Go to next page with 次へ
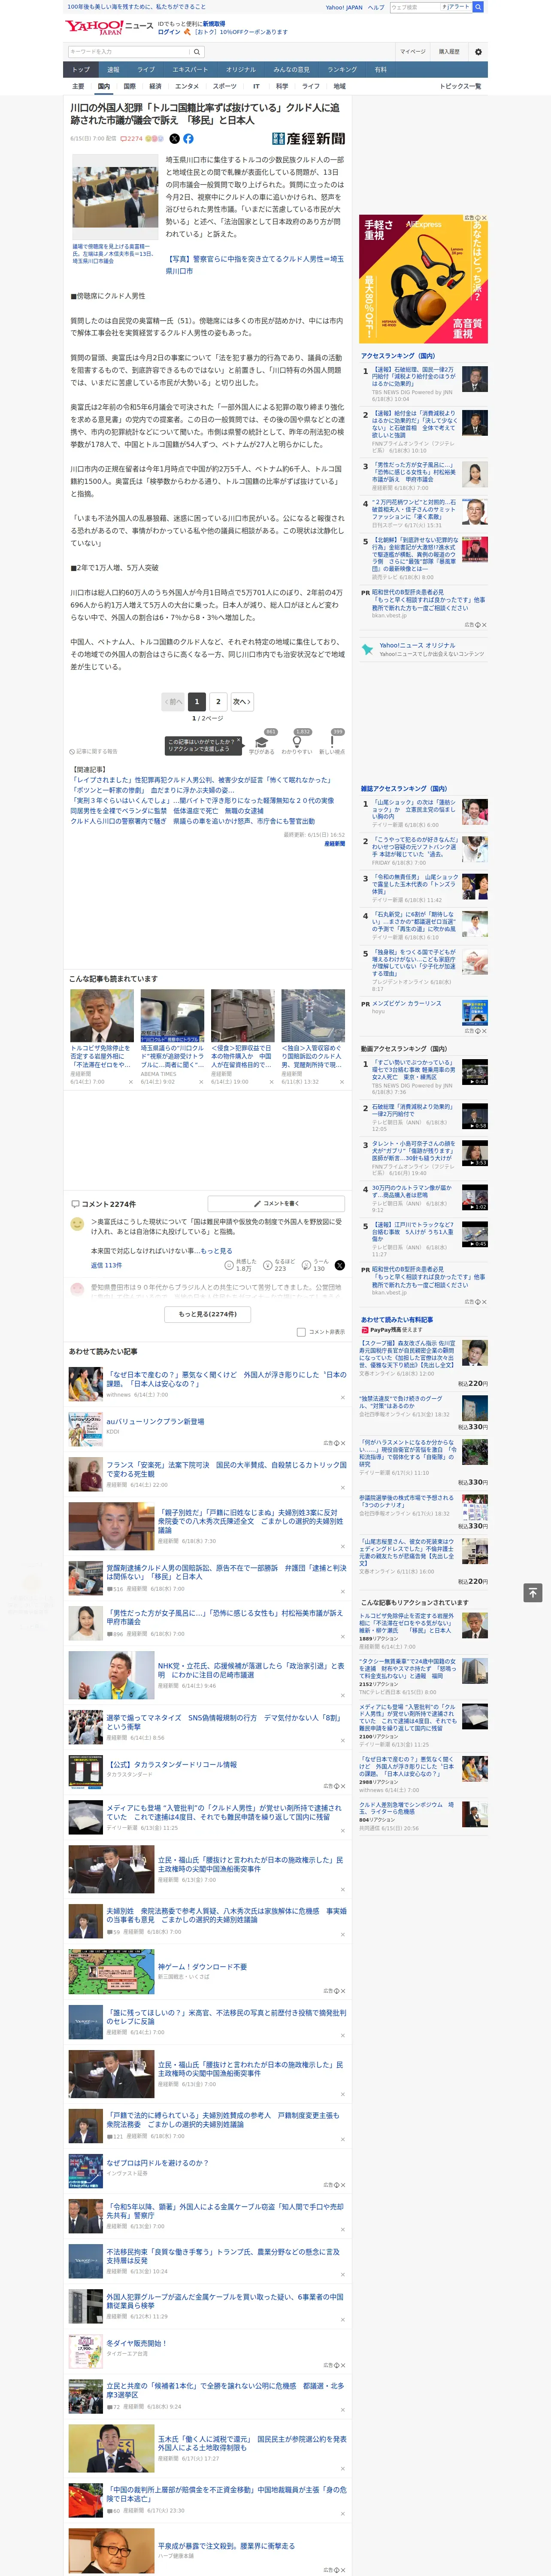Screen dimensions: 551x2576 (242, 702)
